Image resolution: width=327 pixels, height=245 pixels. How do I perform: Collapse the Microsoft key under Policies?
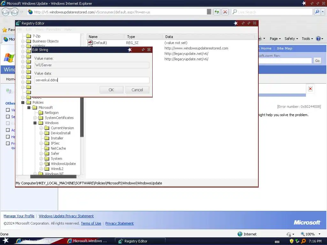(29, 108)
